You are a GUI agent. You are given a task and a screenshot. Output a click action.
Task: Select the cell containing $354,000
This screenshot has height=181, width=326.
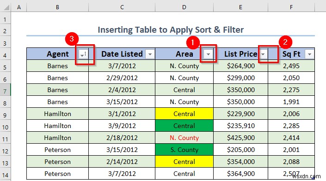point(240,162)
